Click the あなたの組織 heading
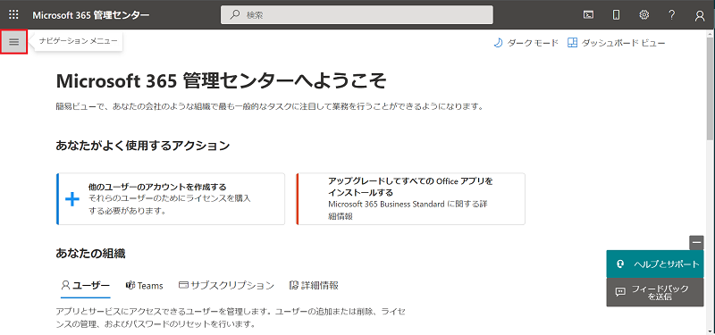The width and height of the screenshot is (715, 335). [91, 254]
